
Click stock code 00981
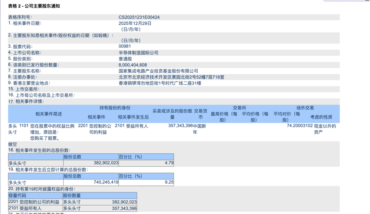[125, 46]
